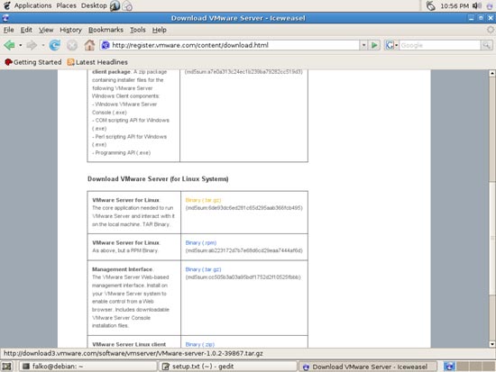The height and width of the screenshot is (372, 496).
Task: Click the Iceweasel window menu icon in the title bar
Action: coord(5,18)
